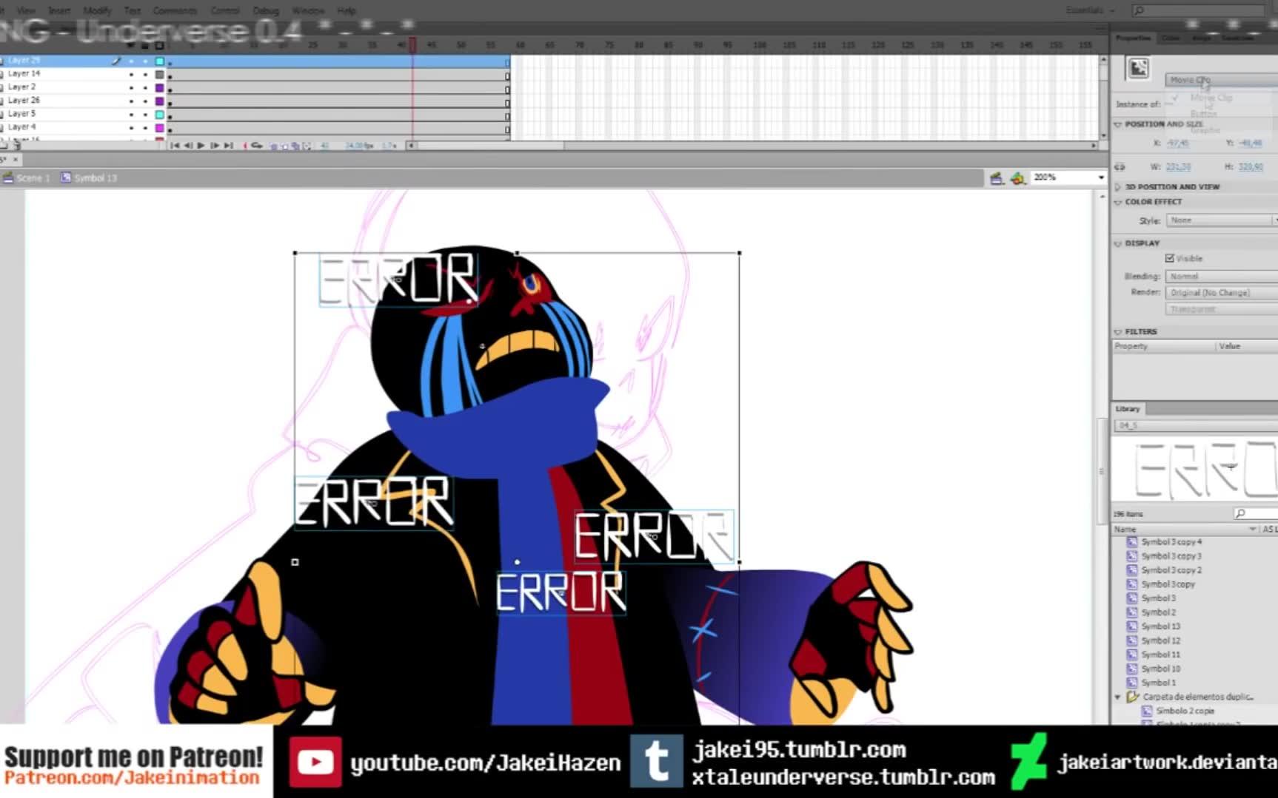Go to first frame in timeline controls

click(x=174, y=146)
